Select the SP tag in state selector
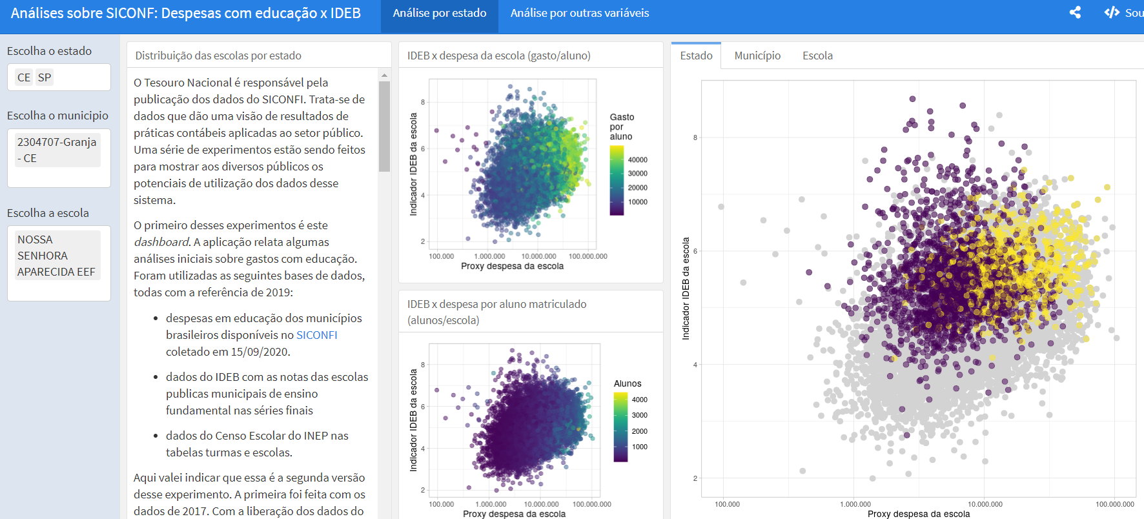The height and width of the screenshot is (519, 1144). pos(45,77)
